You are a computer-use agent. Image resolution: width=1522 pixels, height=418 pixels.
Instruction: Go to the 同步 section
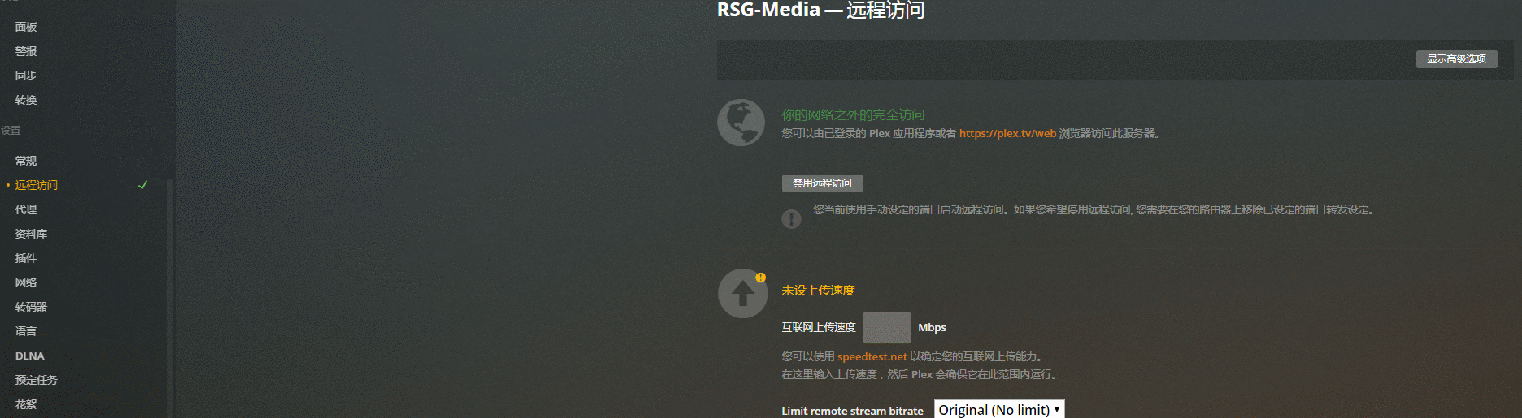(26, 75)
